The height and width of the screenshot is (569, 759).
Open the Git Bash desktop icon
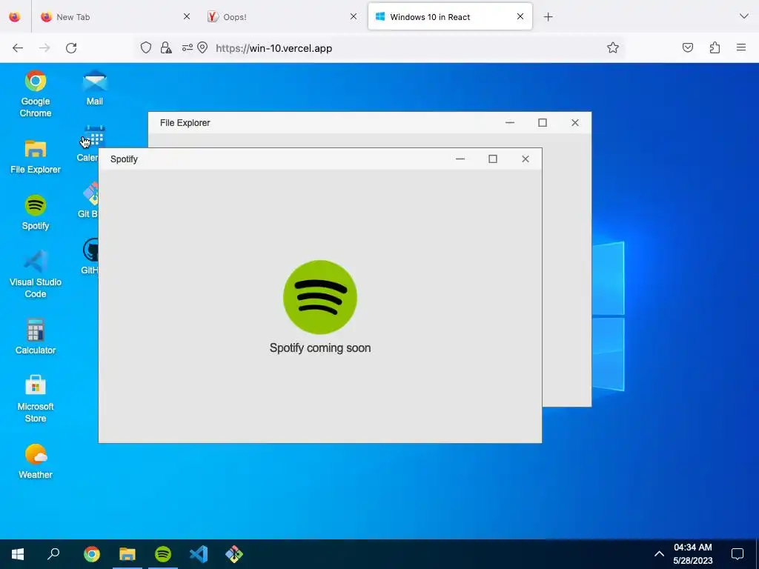click(x=89, y=200)
